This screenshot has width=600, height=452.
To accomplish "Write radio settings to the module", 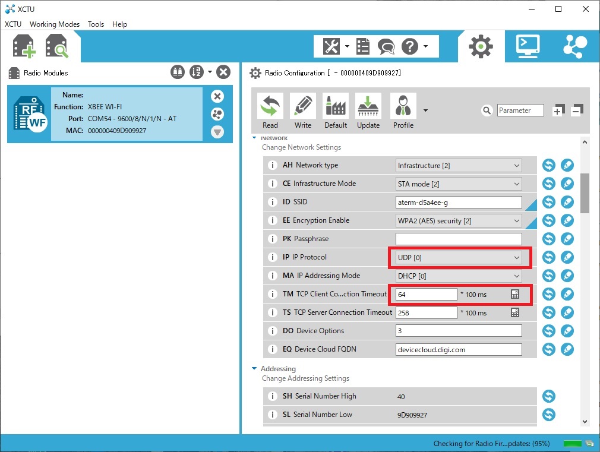I will [x=302, y=111].
